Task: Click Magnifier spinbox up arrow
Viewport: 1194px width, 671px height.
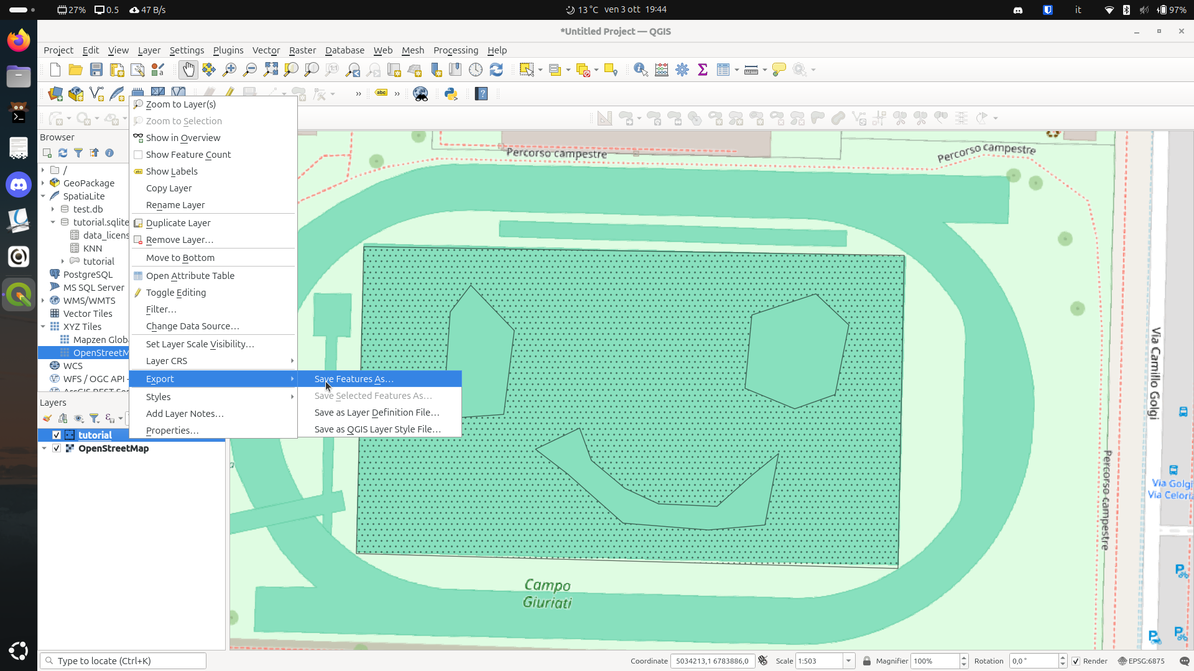Action: 964,657
